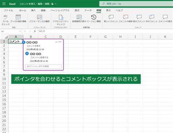Switch to the 描画 (Draw) tab
This screenshot has height=133, width=173.
(x=43, y=11)
